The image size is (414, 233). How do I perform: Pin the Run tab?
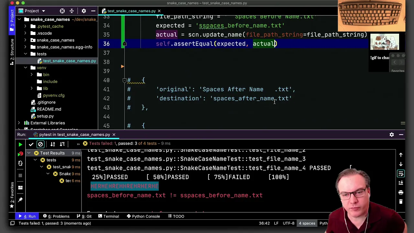click(20, 200)
